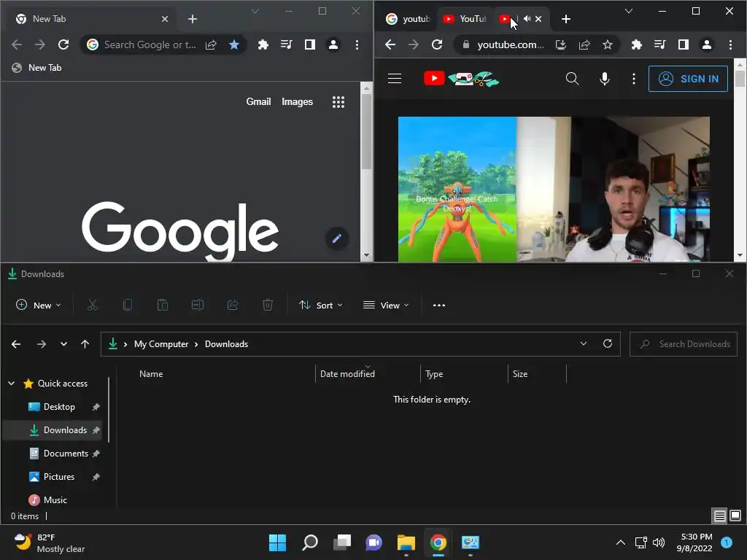Image resolution: width=747 pixels, height=560 pixels.
Task: Select Pictures in Quick access
Action: click(x=59, y=477)
